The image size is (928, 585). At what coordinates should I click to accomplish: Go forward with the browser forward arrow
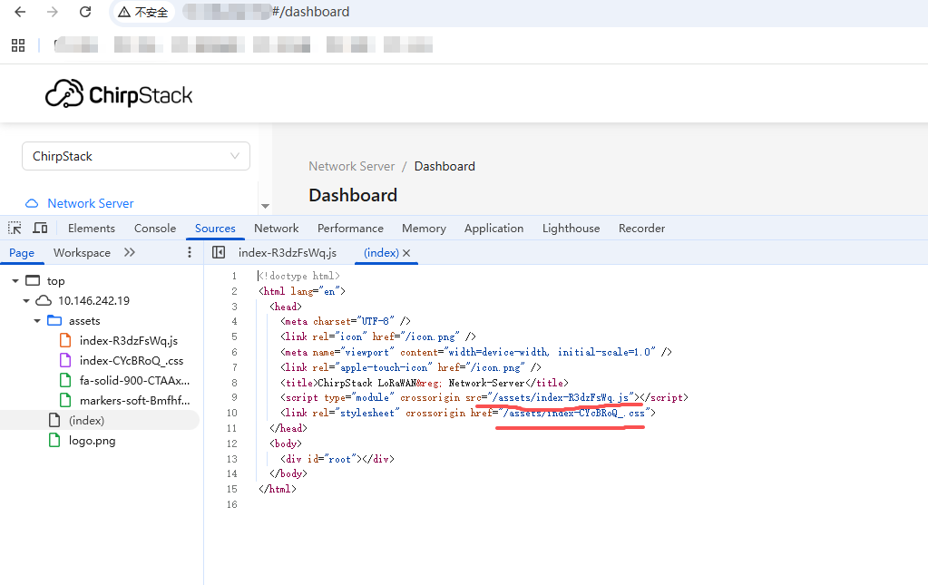coord(53,12)
